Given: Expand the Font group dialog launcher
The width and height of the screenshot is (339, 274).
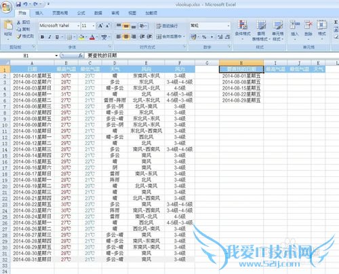Looking at the screenshot, I should (x=110, y=46).
